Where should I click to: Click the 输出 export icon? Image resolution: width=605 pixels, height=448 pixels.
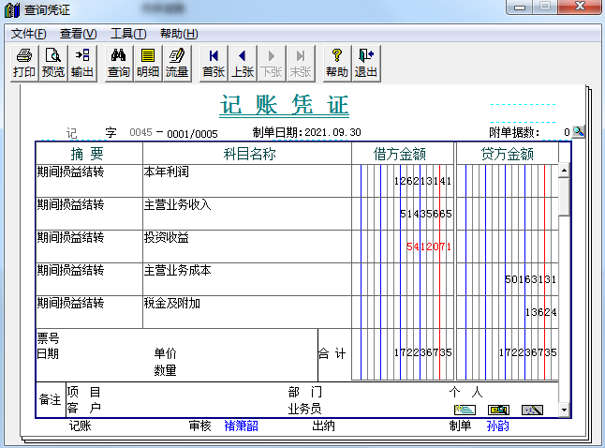[82, 64]
